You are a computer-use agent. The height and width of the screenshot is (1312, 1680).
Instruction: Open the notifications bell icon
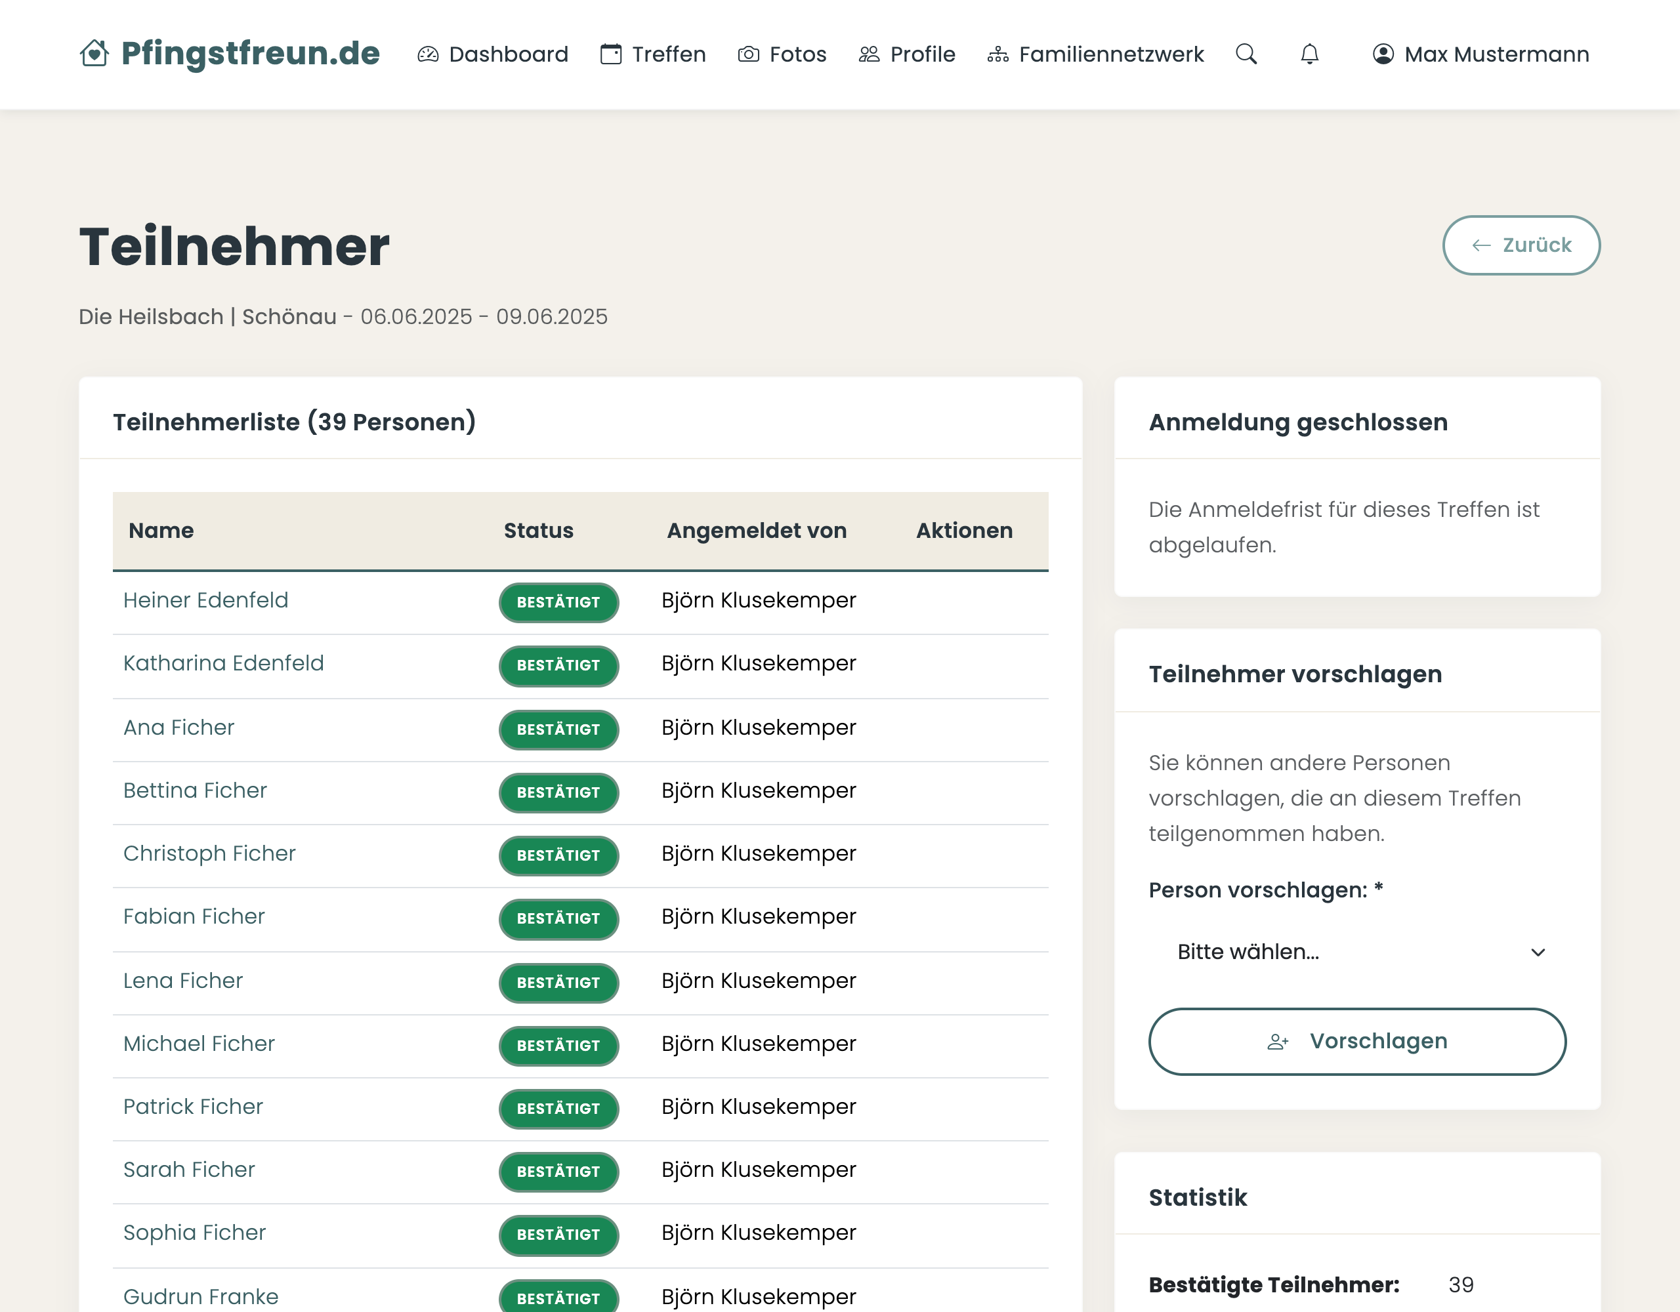pos(1309,54)
